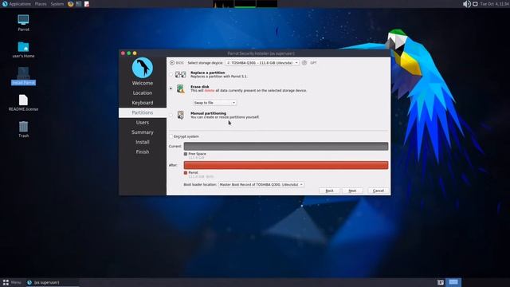
Task: Go to the Finish installer step
Action: coord(143,151)
